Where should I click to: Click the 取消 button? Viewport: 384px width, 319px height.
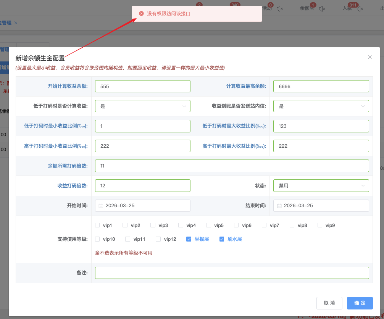coord(329,303)
